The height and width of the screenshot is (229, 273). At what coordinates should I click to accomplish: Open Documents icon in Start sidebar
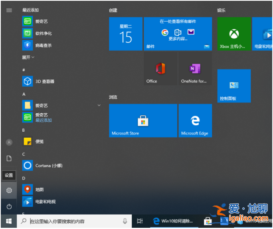(9, 158)
